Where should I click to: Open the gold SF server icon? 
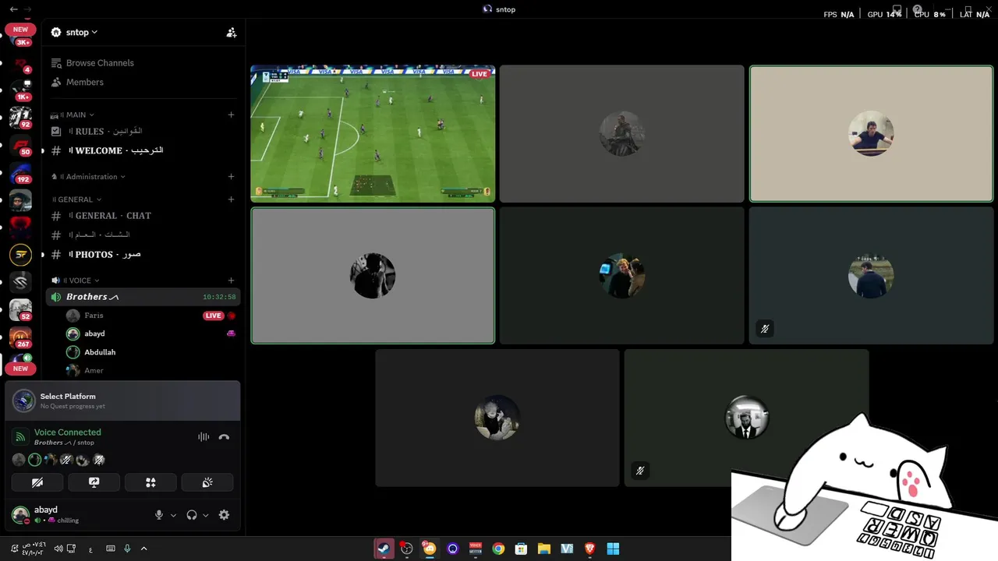click(21, 254)
